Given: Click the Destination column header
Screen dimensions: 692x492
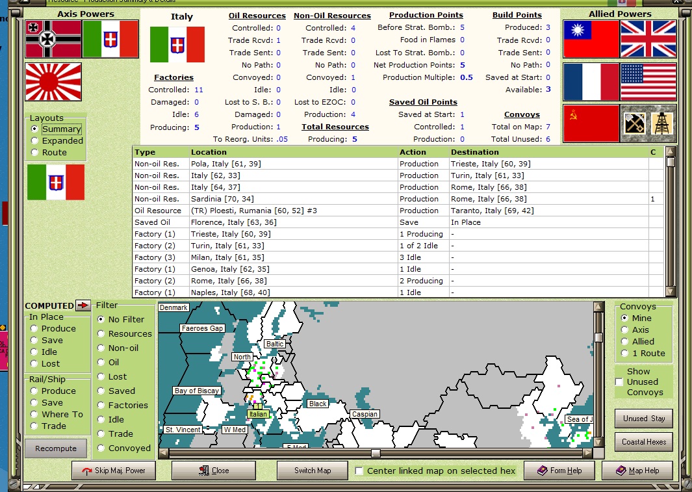Looking at the screenshot, I should (548, 152).
